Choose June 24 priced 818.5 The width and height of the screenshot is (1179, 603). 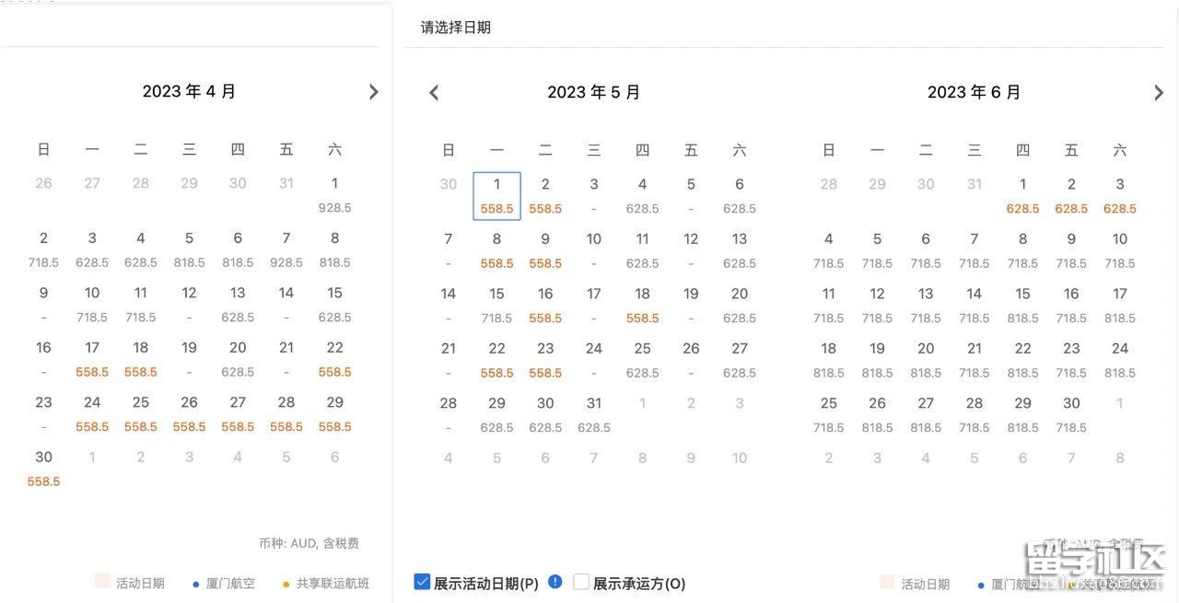[1120, 360]
